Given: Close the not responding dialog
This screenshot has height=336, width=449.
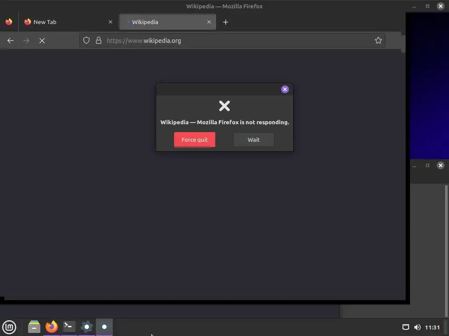Looking at the screenshot, I should 285,89.
